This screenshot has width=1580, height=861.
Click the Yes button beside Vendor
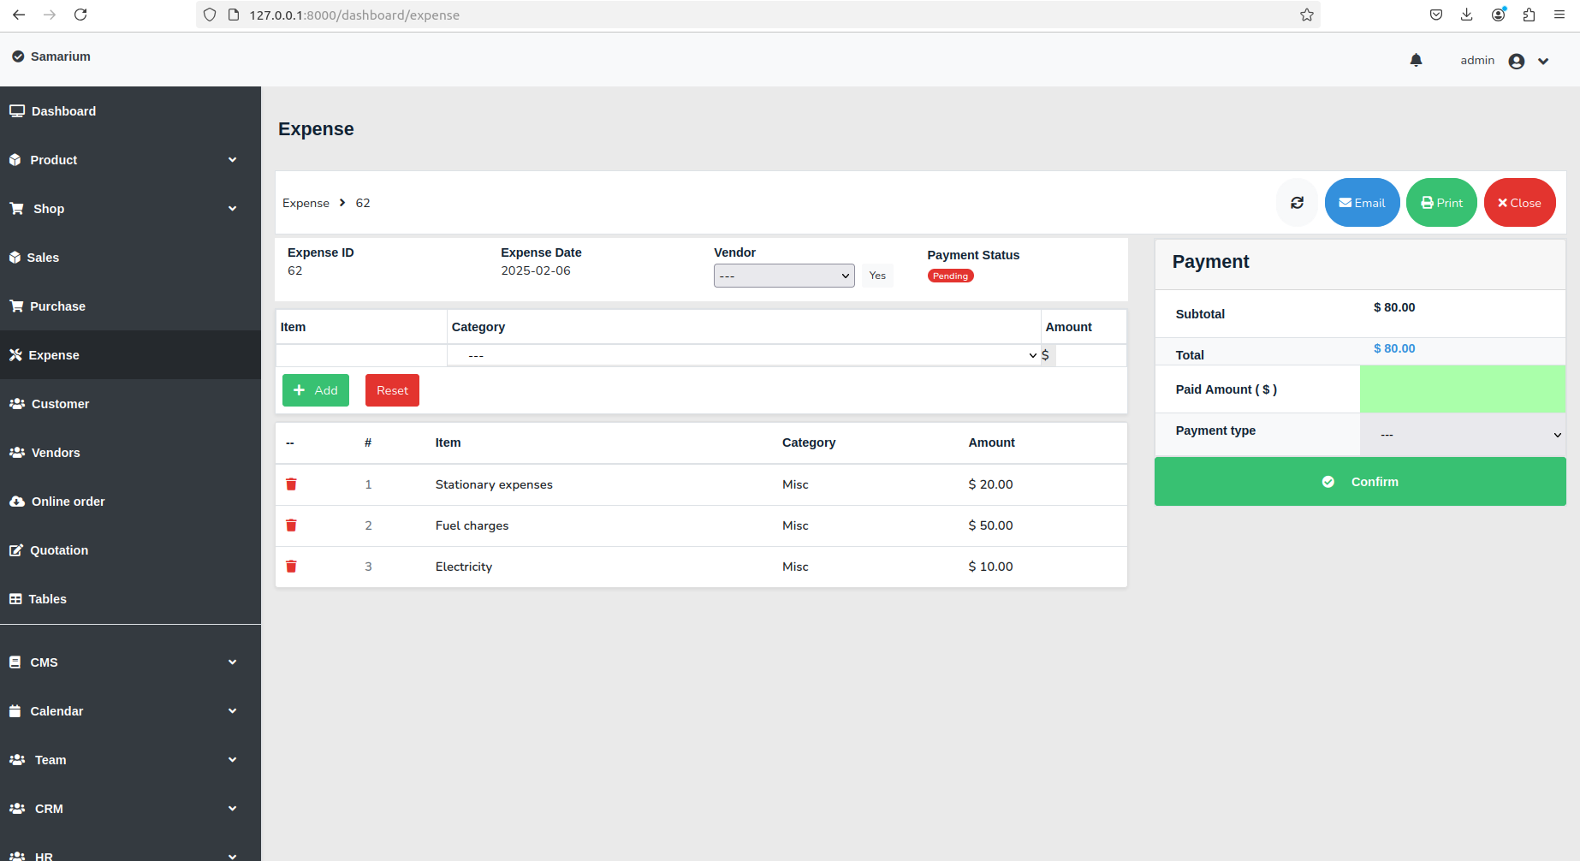click(877, 276)
